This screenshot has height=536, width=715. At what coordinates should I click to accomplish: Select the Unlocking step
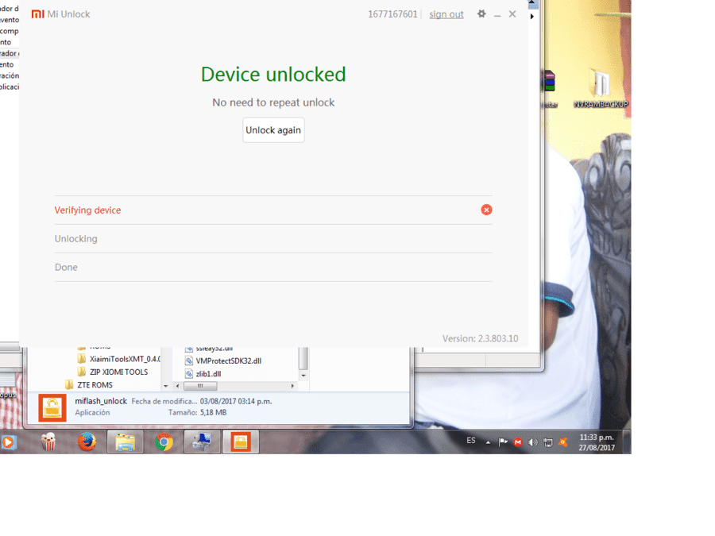273,239
